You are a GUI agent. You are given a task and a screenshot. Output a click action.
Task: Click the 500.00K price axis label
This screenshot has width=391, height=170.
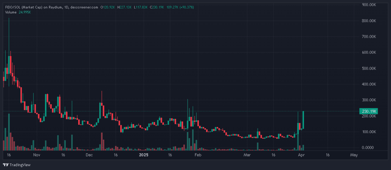pyautogui.click(x=369, y=68)
